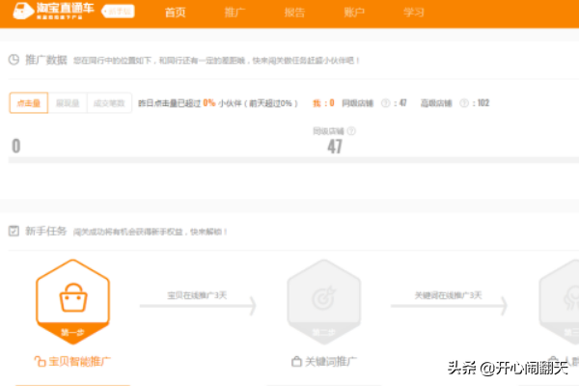Select the 点击量 metric toggle
The image size is (579, 386).
pyautogui.click(x=28, y=103)
